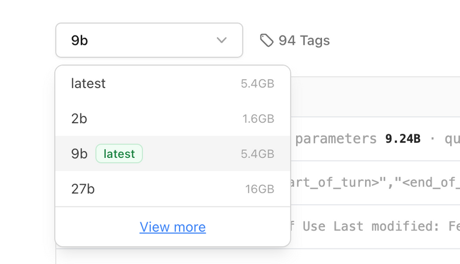Screen dimensions: 460x264
Task: Pick the 27b model variant
Action: [x=83, y=189]
